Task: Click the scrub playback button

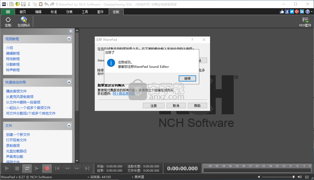Action: point(37,168)
